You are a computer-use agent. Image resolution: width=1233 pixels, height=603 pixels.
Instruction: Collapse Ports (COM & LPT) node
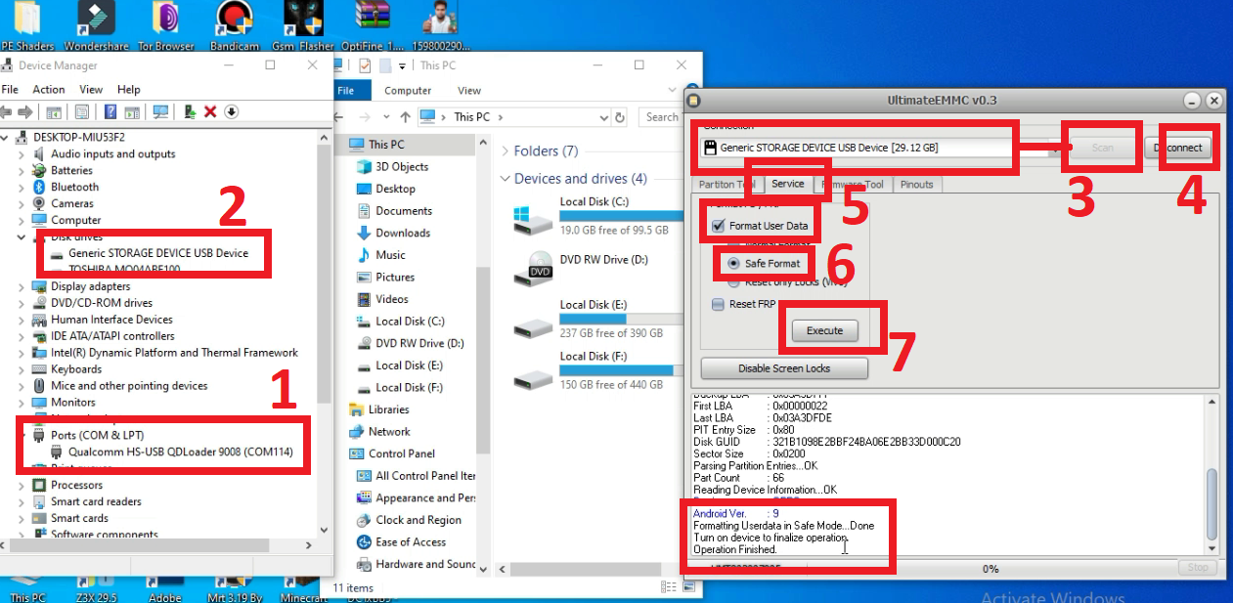pyautogui.click(x=22, y=435)
